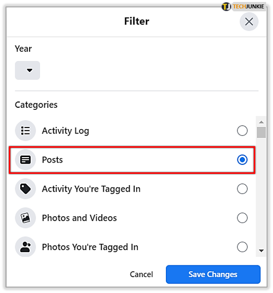Open the Year dropdown
The height and width of the screenshot is (293, 273).
point(28,70)
